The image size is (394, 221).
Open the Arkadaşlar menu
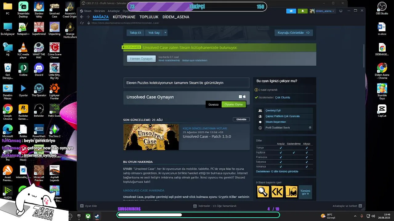114,11
